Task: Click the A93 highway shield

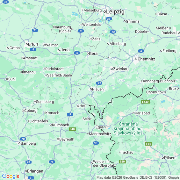Action: 96,143
